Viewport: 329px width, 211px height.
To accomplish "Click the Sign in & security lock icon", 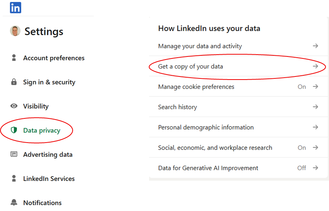I will pyautogui.click(x=14, y=82).
